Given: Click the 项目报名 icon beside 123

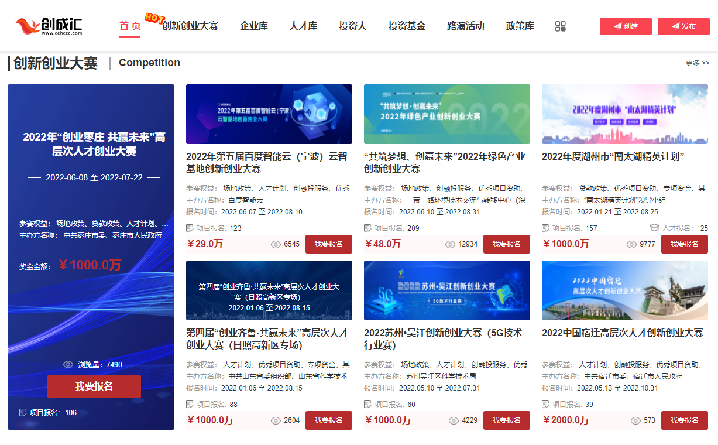Looking at the screenshot, I should (x=190, y=228).
